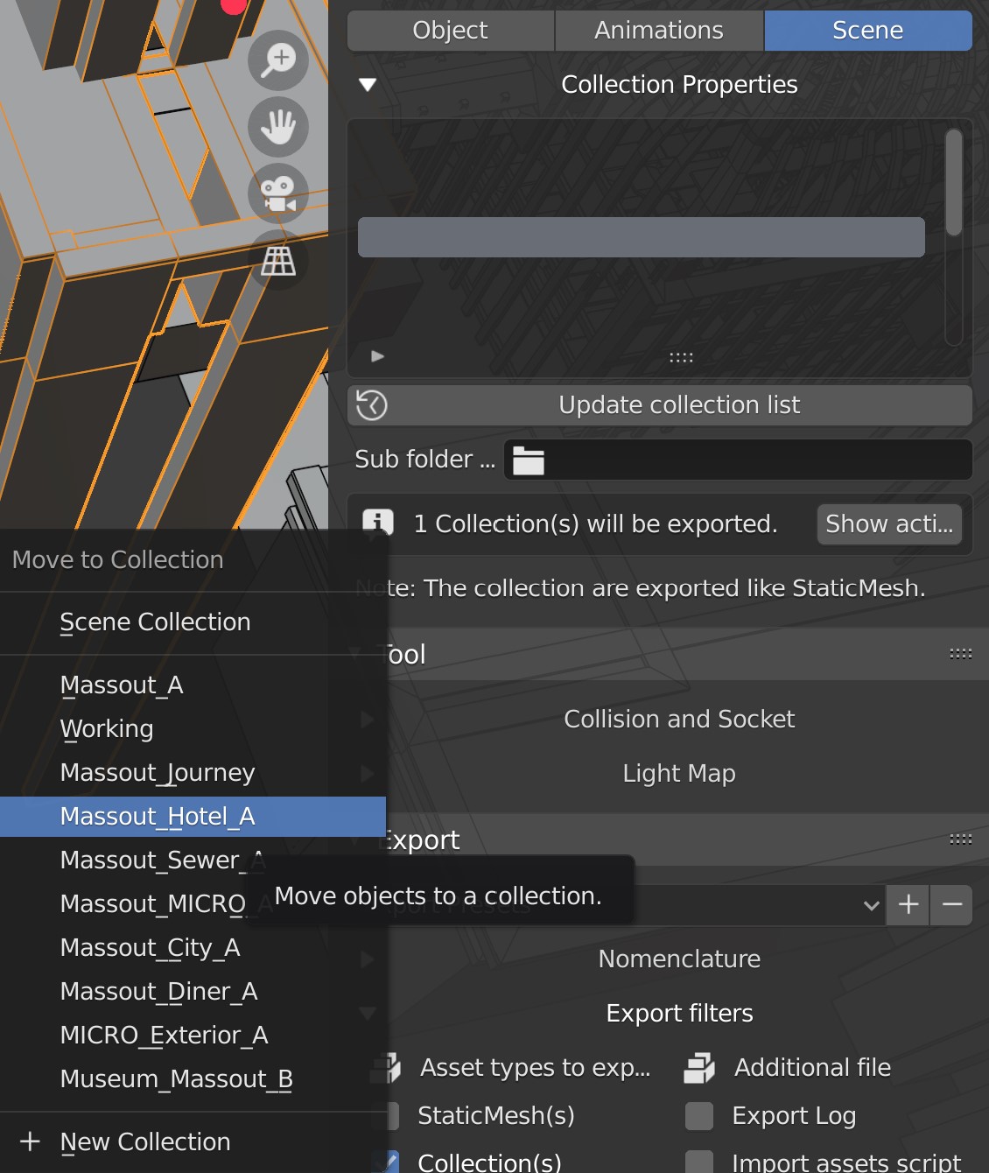The image size is (989, 1173).
Task: Collapse the Collection Properties section
Action: tap(367, 84)
